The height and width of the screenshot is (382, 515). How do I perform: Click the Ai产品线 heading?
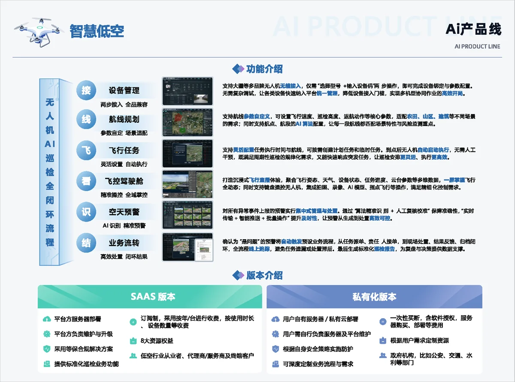(x=473, y=29)
